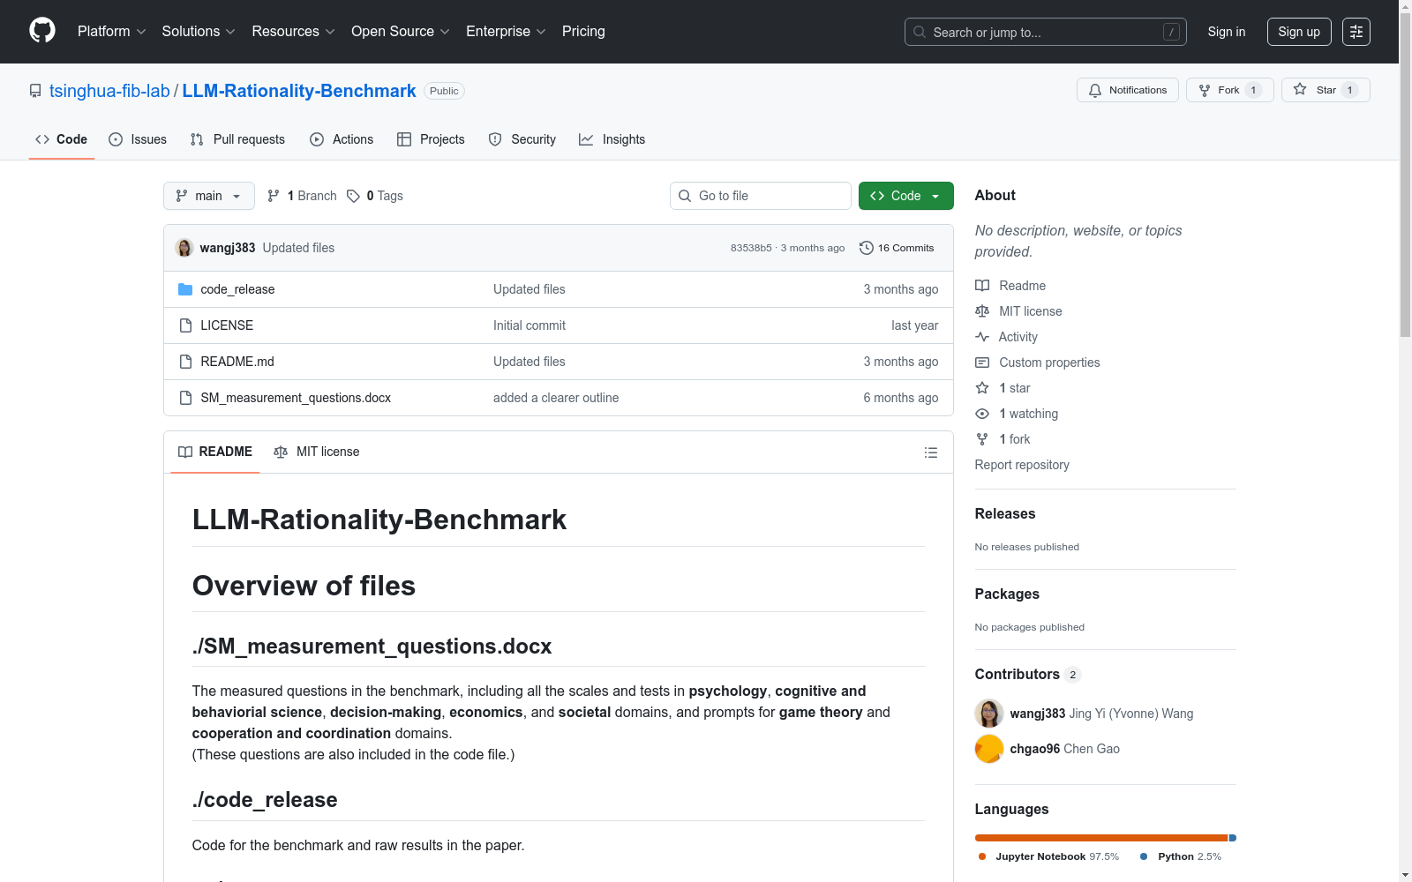Click the Issues tab circle icon
The image size is (1412, 882).
pos(116,139)
